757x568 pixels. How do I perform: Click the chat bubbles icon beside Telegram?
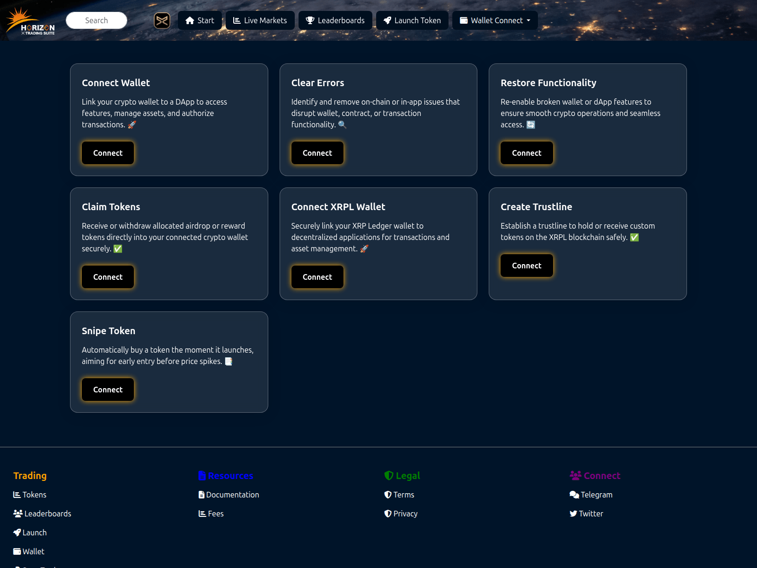click(574, 495)
